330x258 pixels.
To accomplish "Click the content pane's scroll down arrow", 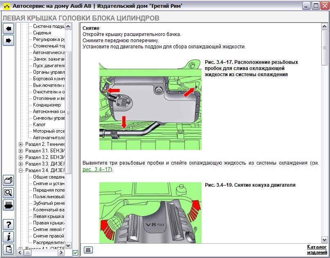I will pos(325,240).
